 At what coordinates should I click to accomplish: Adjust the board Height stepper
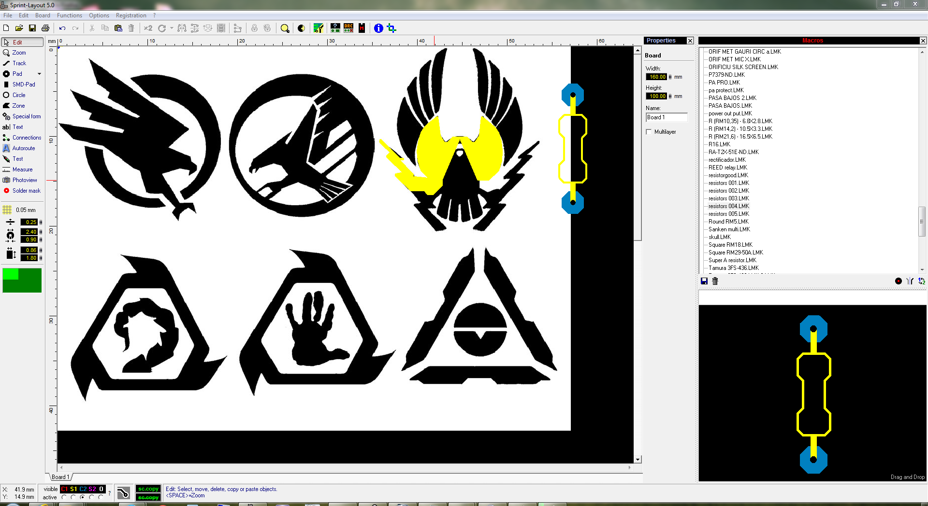[670, 96]
